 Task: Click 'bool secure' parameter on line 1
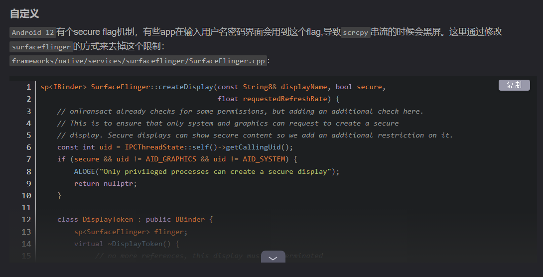point(358,87)
